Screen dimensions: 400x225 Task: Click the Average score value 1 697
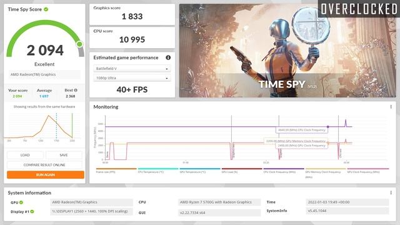[44, 96]
